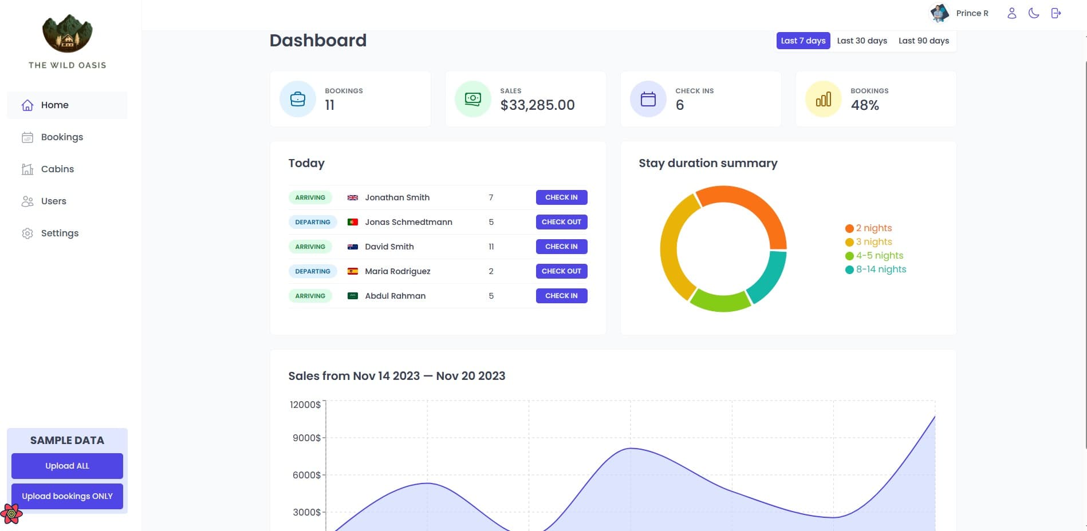Click the logout icon in header
1087x531 pixels.
coord(1056,13)
